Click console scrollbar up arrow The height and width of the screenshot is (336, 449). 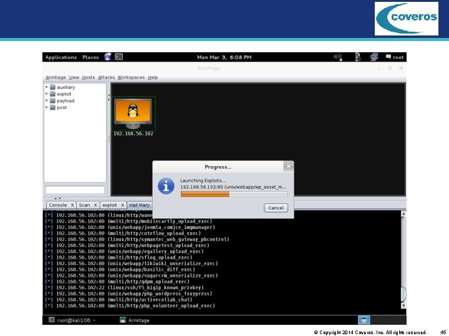coord(403,213)
